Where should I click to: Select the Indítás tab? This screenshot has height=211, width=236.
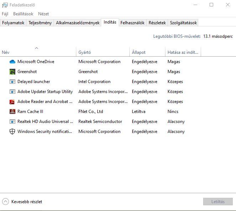pyautogui.click(x=110, y=22)
